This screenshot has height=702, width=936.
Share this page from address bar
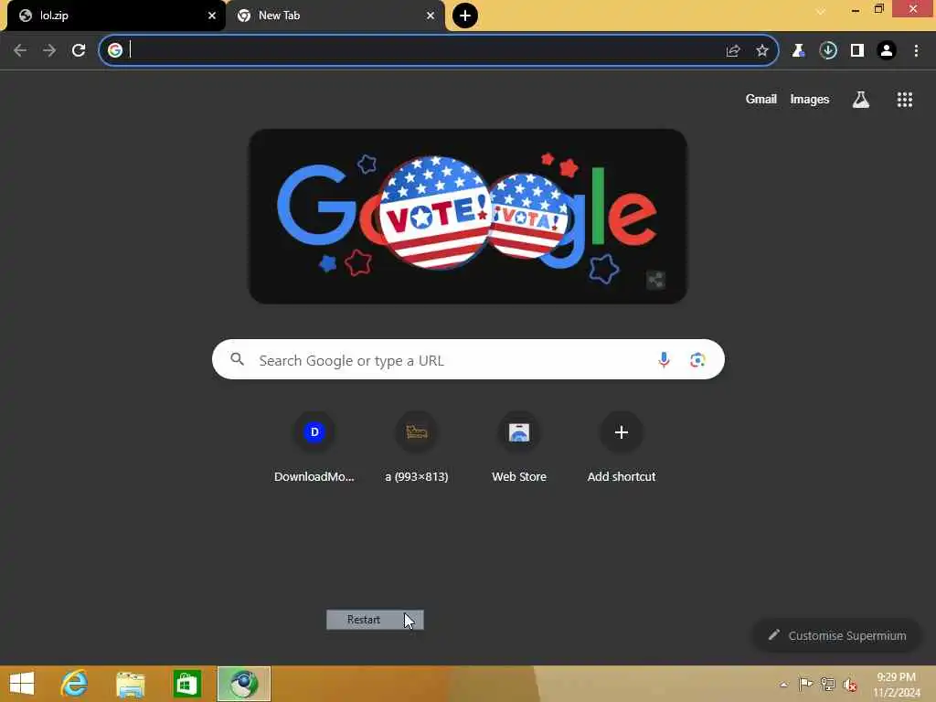733,51
